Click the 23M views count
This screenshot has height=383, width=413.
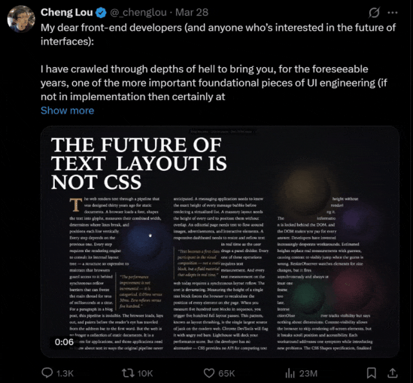(x=307, y=373)
